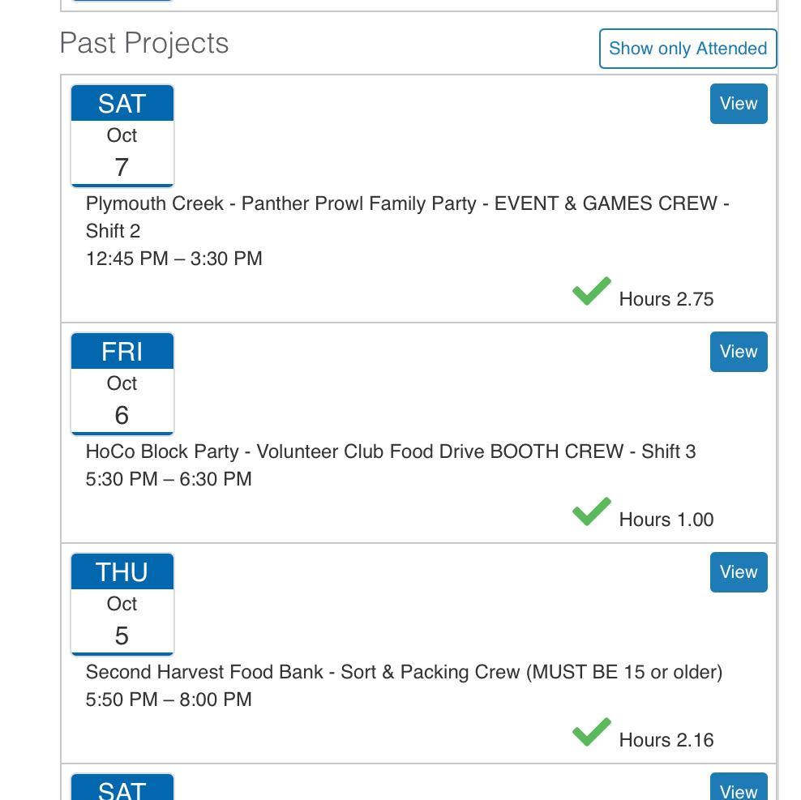Screen dimensions: 801x800
Task: Click the attended checkmark beside Hours 1.00
Action: tap(592, 512)
